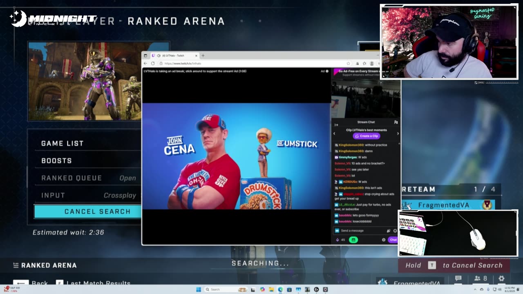The height and width of the screenshot is (294, 523).
Task: Click Create a Clip button
Action: click(367, 136)
